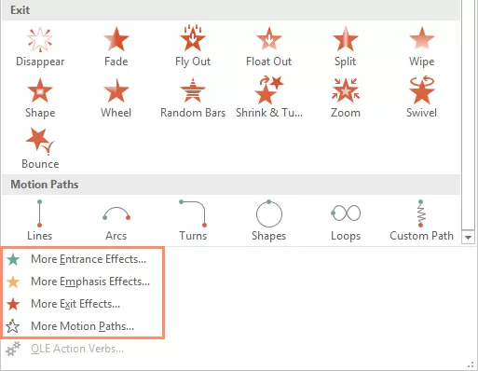The width and height of the screenshot is (478, 371).
Task: Select the Swivel exit effect
Action: [x=421, y=98]
